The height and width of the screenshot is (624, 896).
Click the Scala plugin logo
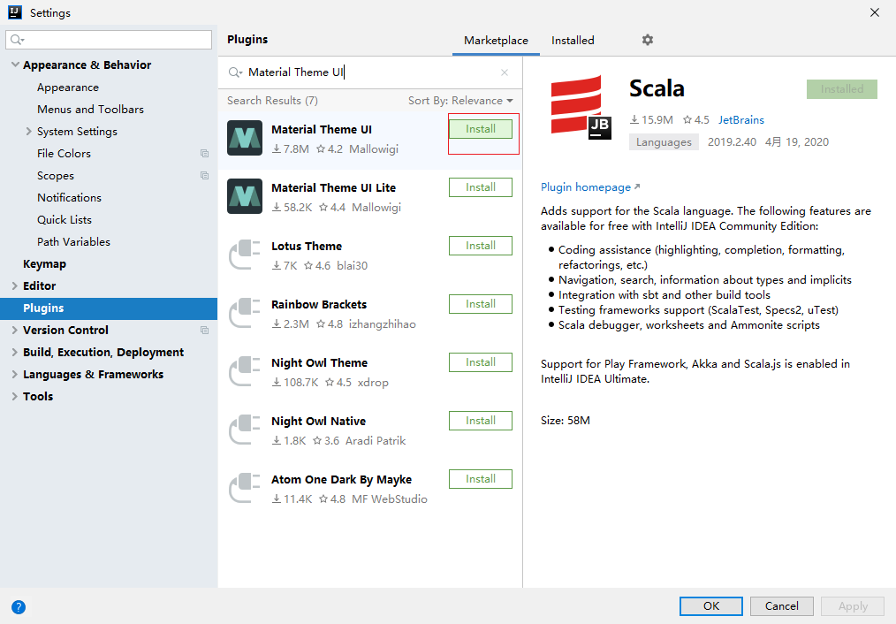point(581,108)
